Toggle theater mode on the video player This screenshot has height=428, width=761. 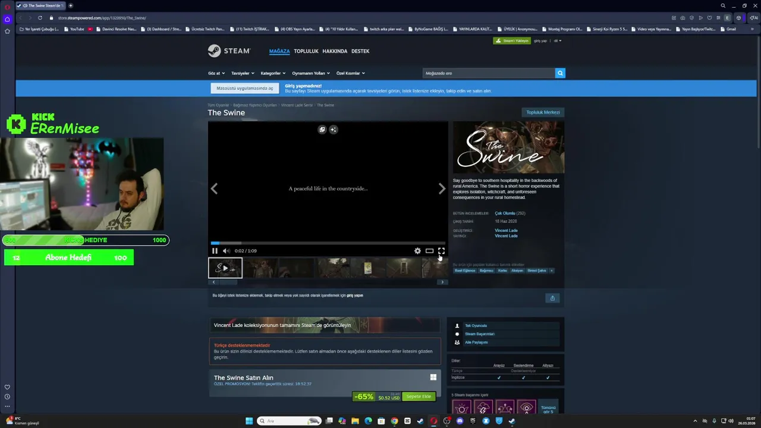[x=429, y=251]
